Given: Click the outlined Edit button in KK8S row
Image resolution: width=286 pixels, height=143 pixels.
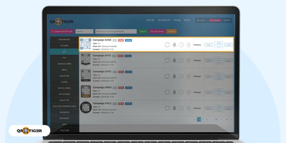Looking at the screenshot, I should click(x=209, y=45).
